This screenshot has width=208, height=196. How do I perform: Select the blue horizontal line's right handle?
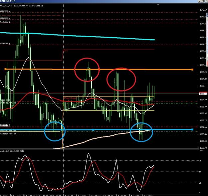pos(192,129)
